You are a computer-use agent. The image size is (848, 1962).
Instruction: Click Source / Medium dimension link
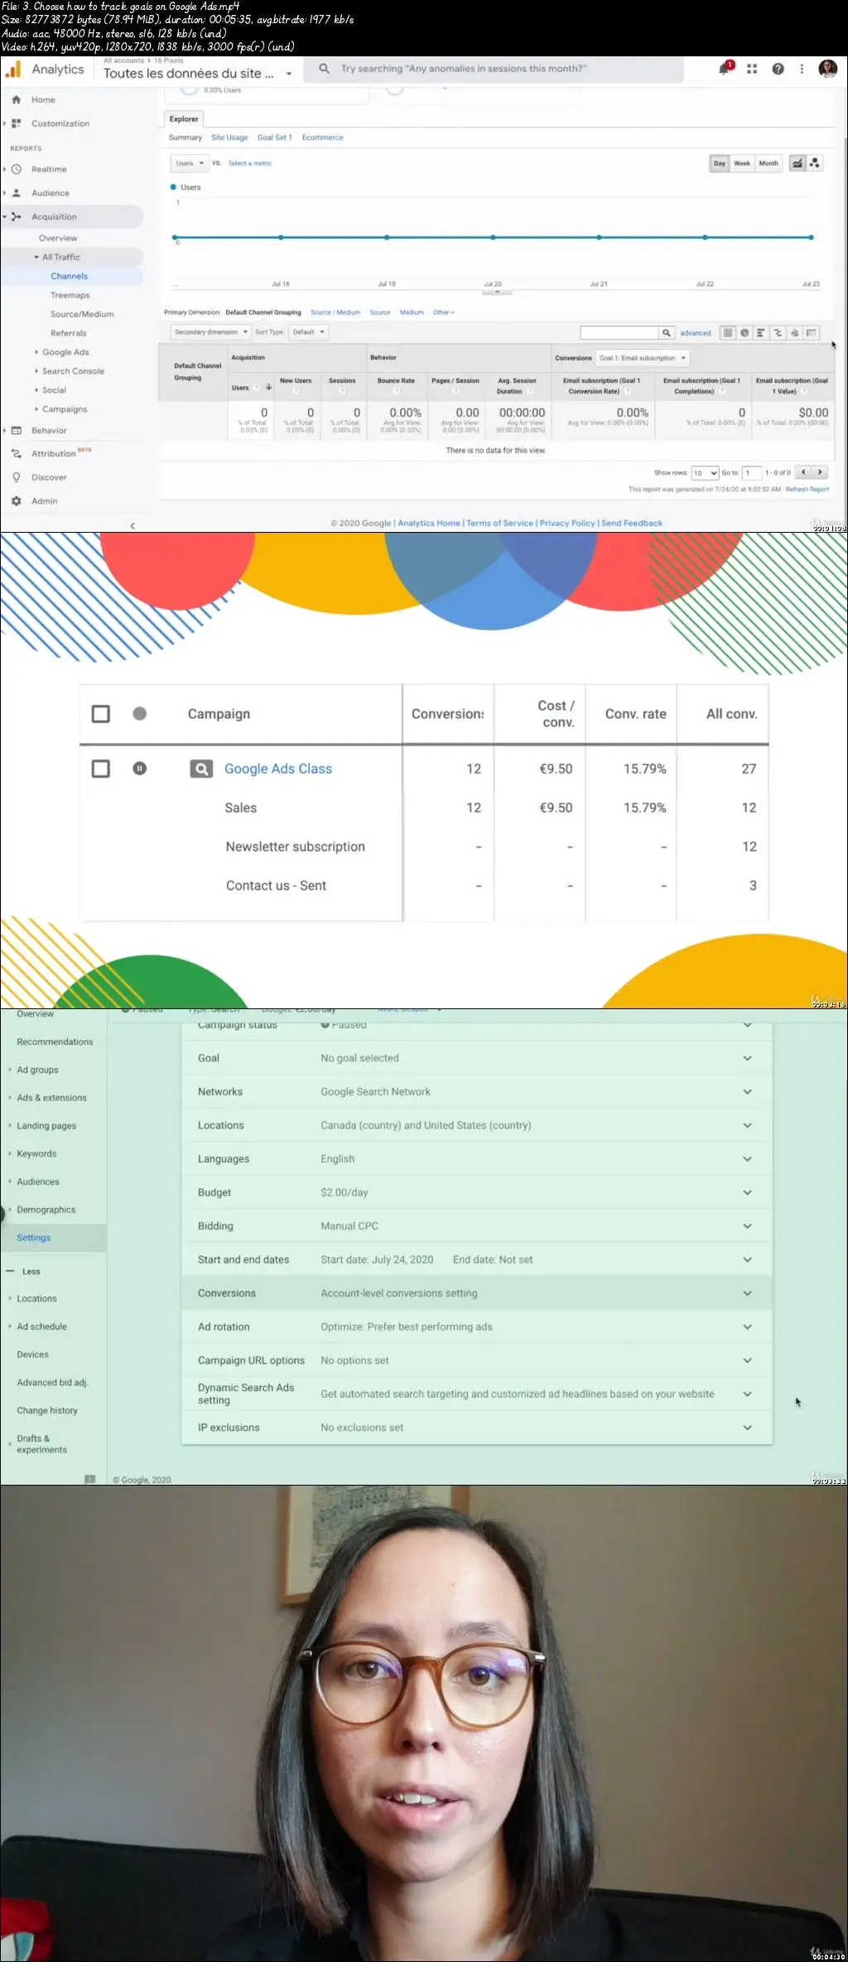(x=335, y=312)
